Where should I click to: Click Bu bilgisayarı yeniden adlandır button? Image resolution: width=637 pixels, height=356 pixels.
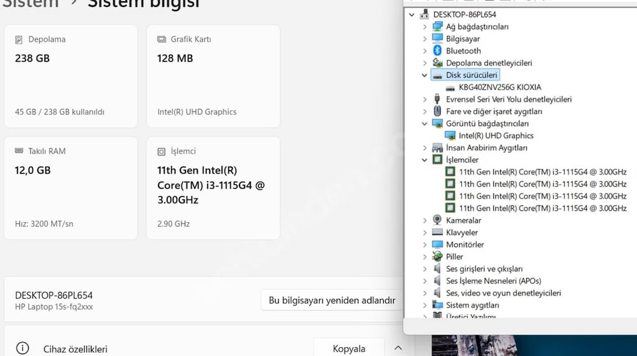332,301
